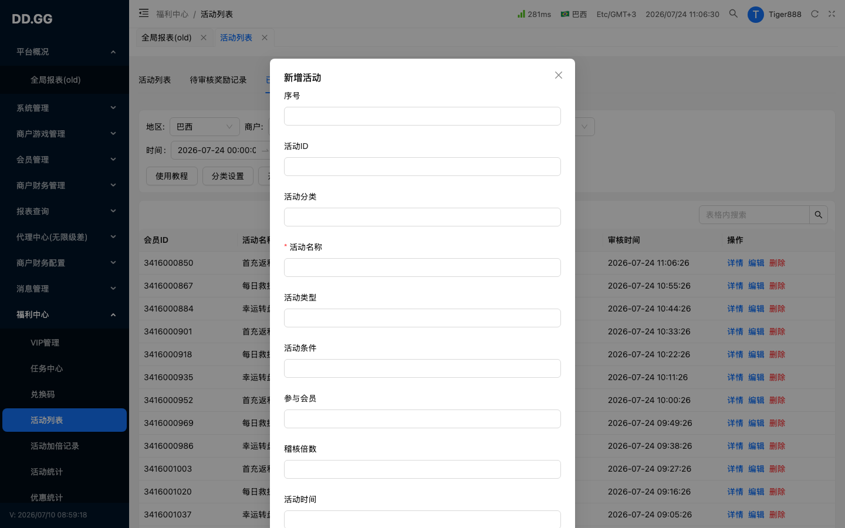Select the 待审核奖励记录 sub-tab
The height and width of the screenshot is (528, 845).
click(218, 80)
